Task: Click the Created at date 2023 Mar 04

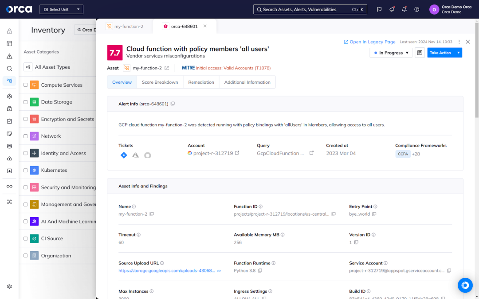Action: click(x=341, y=153)
